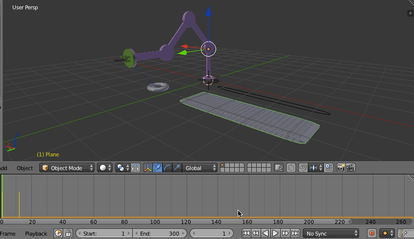Open the Global transform orientation dropdown
Screen dimensions: 414x239
(x=200, y=168)
